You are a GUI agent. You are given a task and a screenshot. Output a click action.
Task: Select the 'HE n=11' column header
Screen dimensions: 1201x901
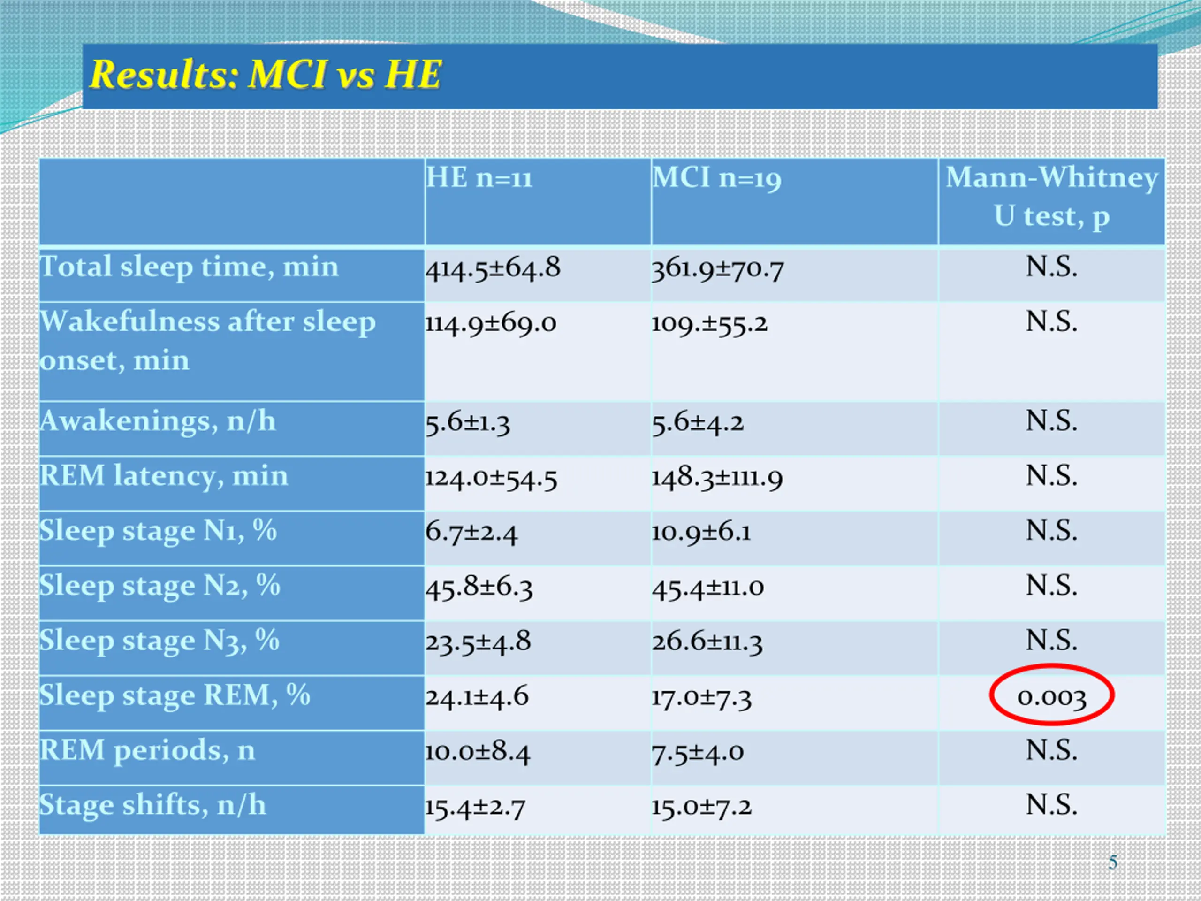[479, 177]
